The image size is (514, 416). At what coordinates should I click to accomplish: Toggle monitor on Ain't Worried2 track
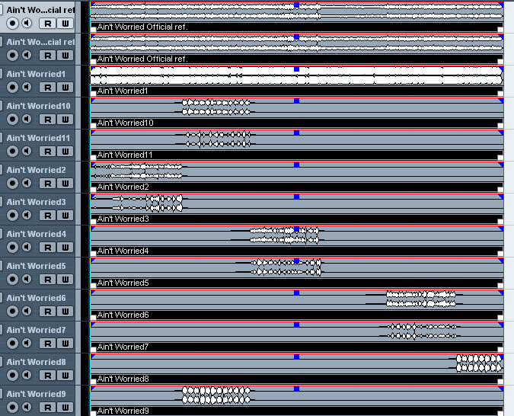(x=27, y=183)
